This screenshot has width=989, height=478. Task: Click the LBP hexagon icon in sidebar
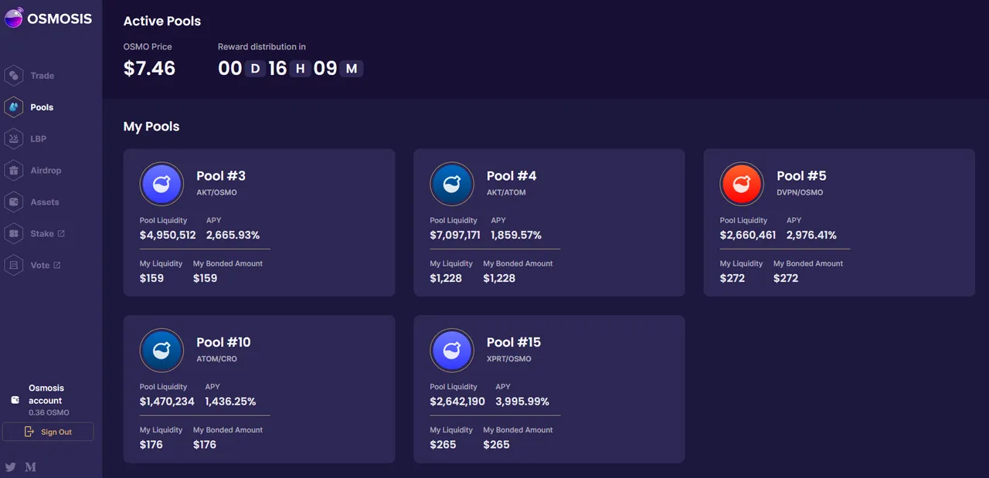tap(14, 139)
